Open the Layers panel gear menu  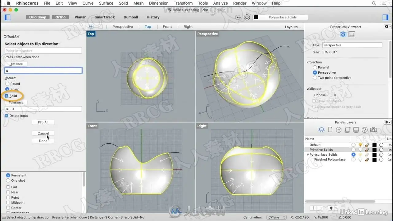click(x=387, y=122)
